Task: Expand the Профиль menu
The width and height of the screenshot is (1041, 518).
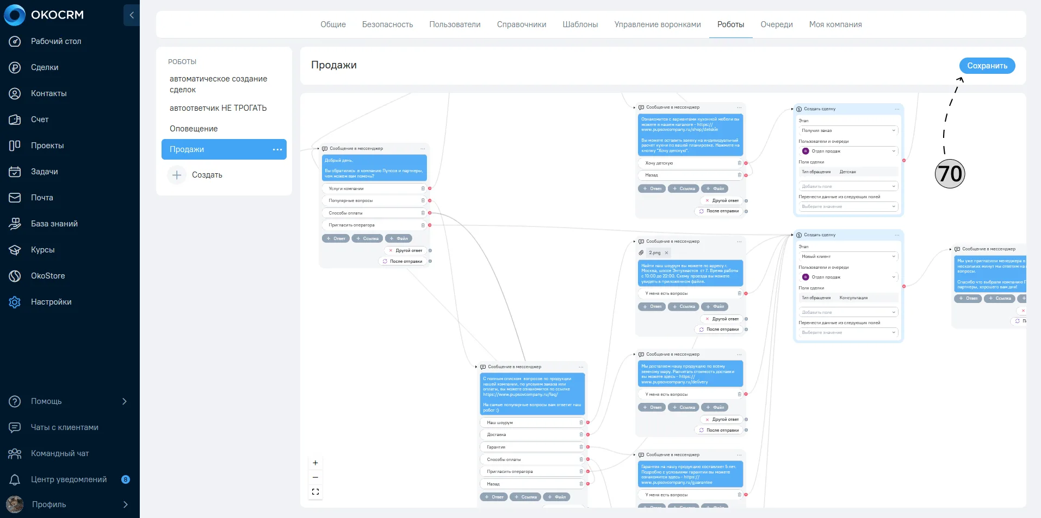Action: tap(126, 504)
